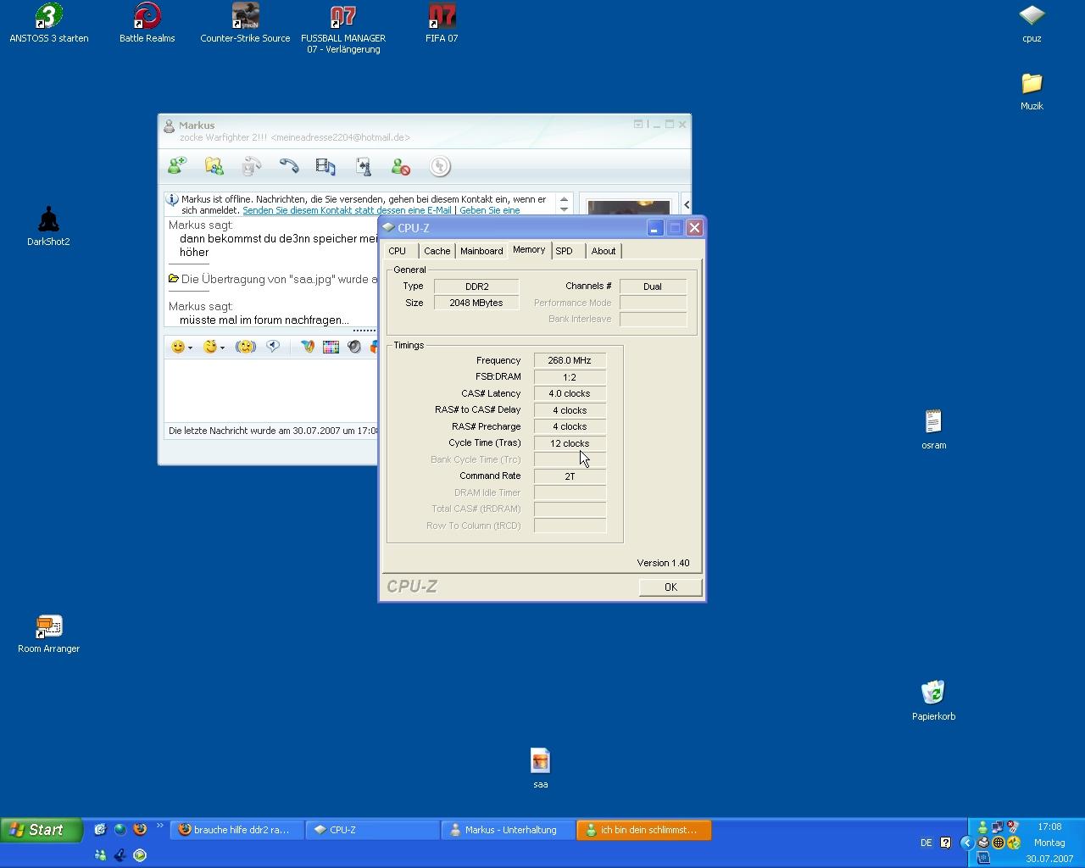Viewport: 1085px width, 868px height.
Task: Open the font color icon in Messenger
Action: coord(308,347)
